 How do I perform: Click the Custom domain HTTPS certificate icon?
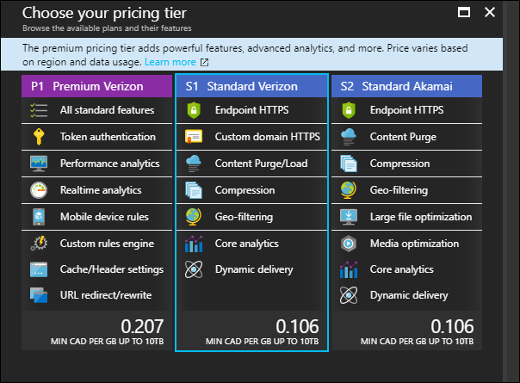click(x=194, y=137)
